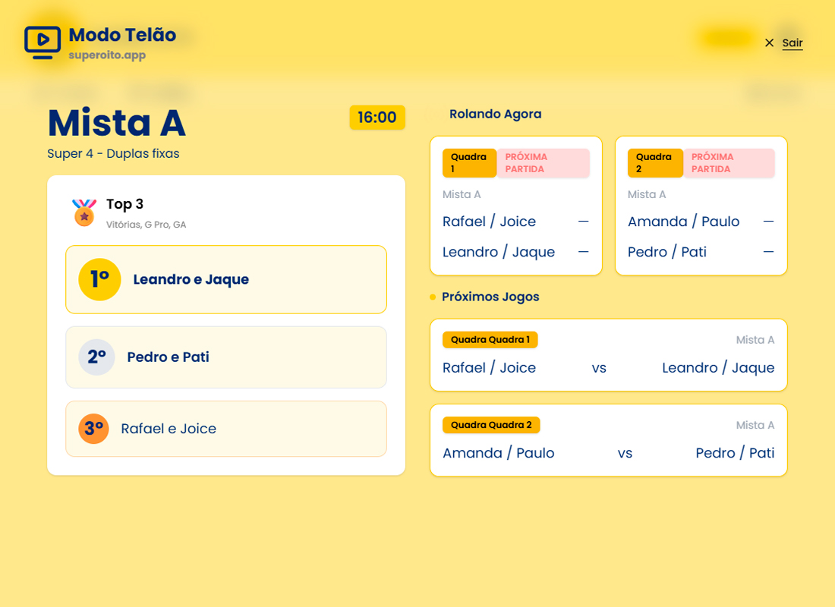Click the Sair link to exit
This screenshot has width=835, height=607.
point(792,43)
